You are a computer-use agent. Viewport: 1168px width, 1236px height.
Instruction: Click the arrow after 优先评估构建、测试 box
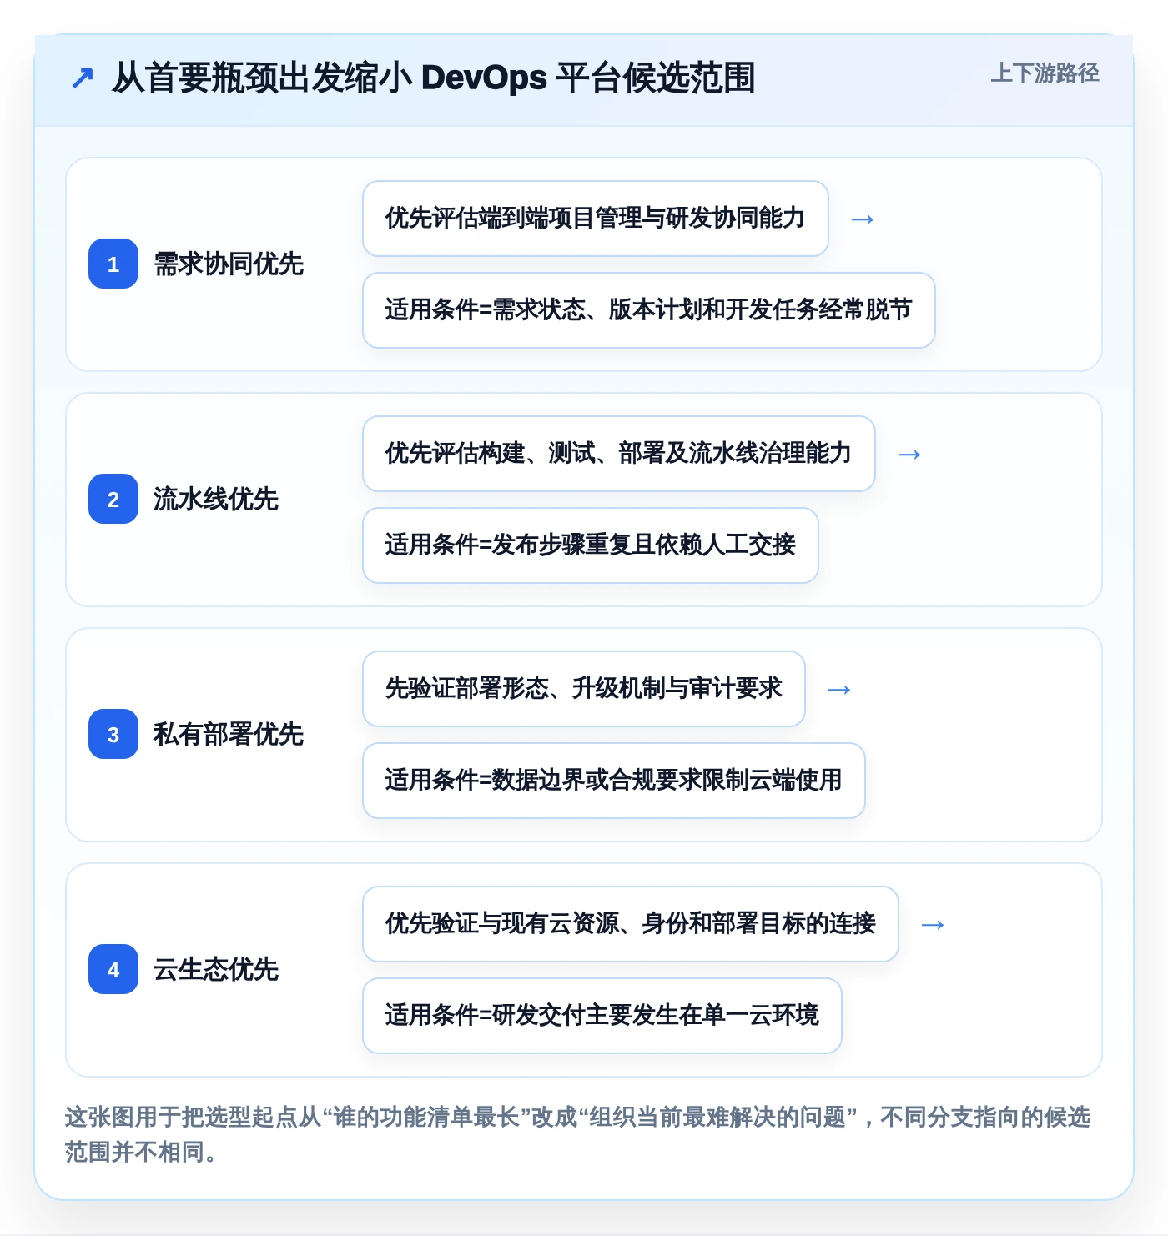coord(909,455)
